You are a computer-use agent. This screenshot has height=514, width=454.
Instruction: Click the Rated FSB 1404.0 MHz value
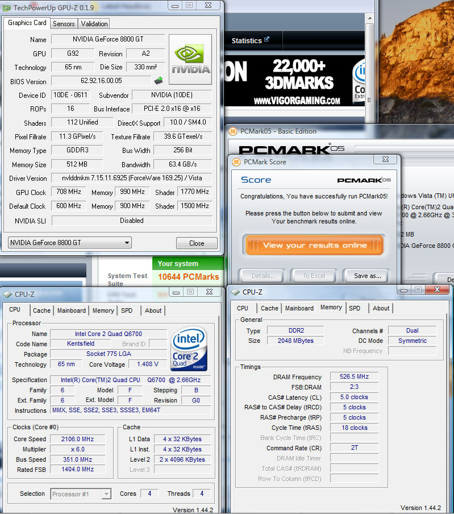tap(77, 470)
